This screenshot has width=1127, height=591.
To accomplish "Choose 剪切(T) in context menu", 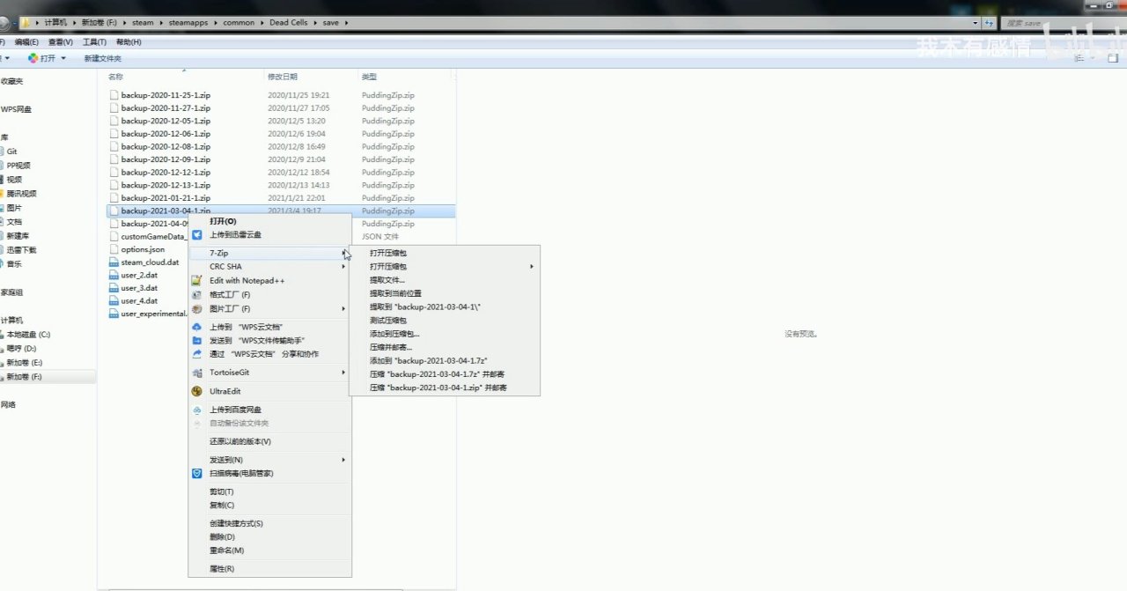I will click(x=269, y=491).
